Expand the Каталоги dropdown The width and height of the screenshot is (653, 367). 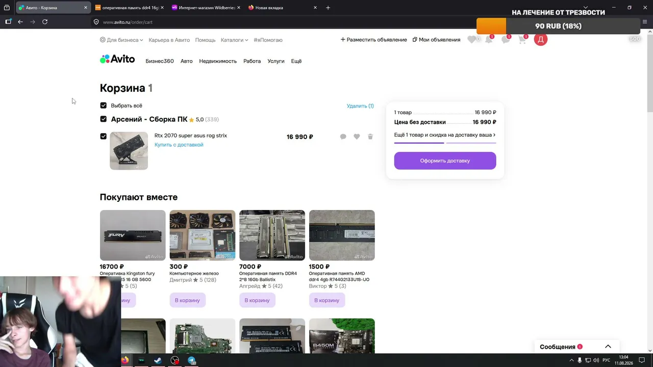click(x=234, y=40)
